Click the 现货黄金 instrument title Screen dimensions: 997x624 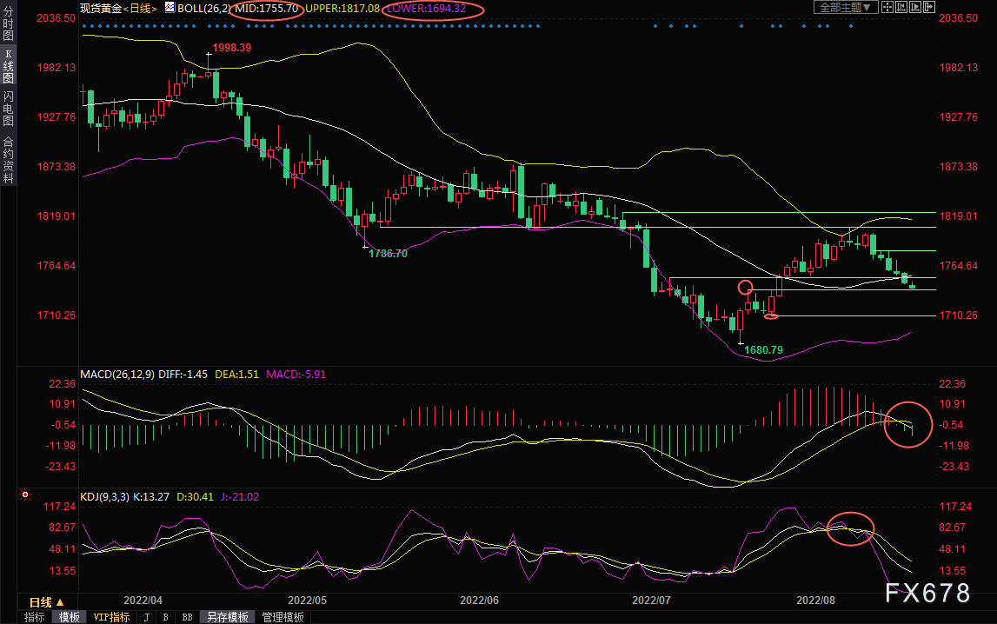(101, 9)
